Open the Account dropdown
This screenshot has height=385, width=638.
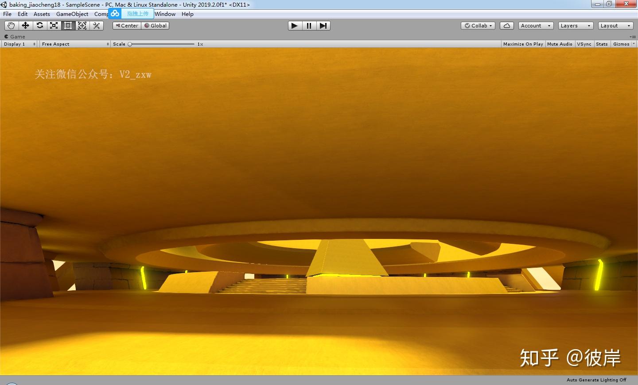(536, 26)
